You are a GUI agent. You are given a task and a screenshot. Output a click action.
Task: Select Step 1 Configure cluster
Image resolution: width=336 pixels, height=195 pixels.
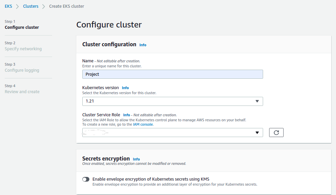22,27
